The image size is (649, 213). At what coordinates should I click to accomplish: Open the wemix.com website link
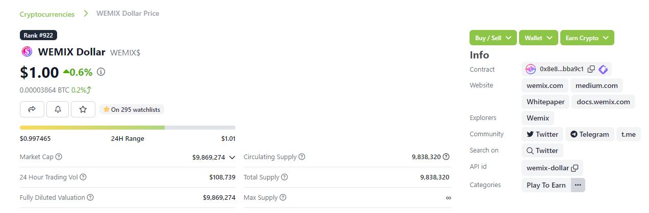544,85
